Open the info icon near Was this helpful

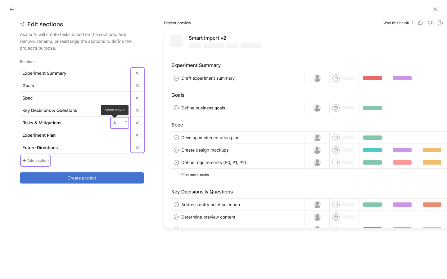pyautogui.click(x=440, y=23)
